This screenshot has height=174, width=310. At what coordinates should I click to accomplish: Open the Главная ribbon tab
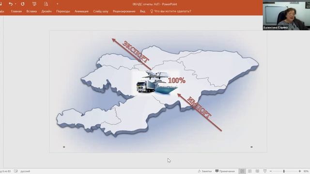[16, 11]
